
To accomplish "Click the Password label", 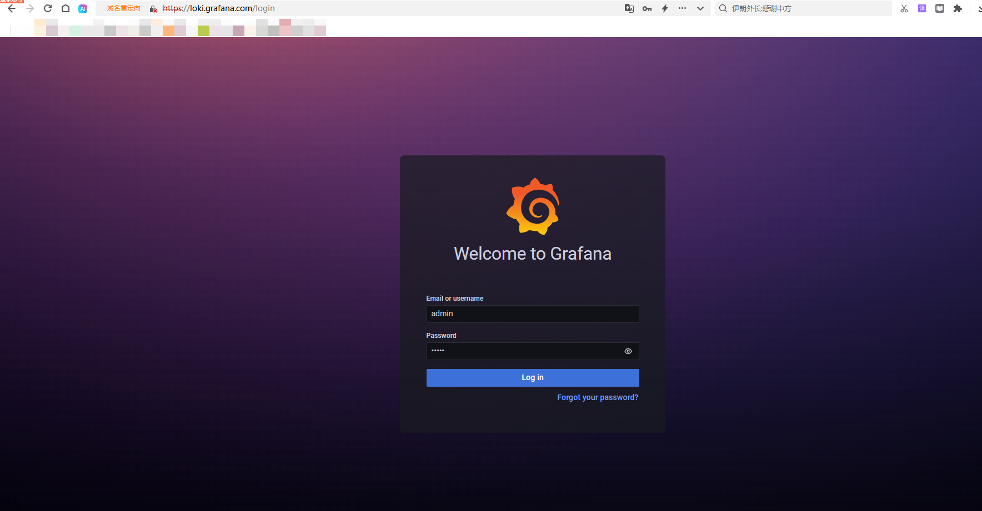I will pos(442,336).
